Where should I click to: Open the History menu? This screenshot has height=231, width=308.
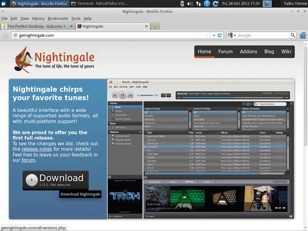coord(38,18)
